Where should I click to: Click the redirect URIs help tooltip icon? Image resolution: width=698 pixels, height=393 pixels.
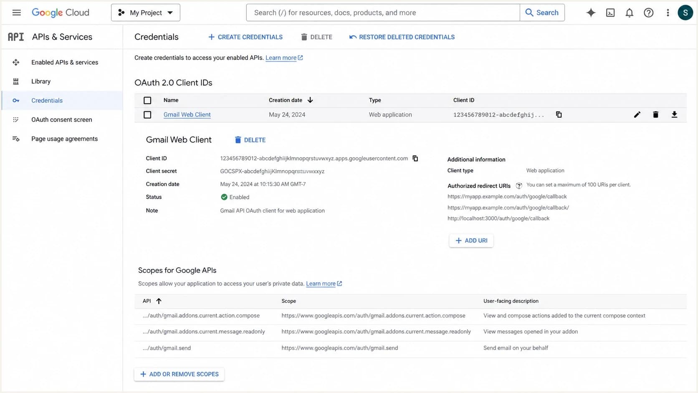519,186
